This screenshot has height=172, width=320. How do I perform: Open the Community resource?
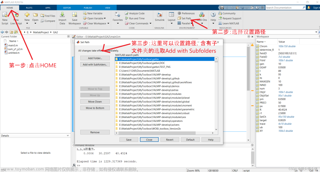(x=227, y=13)
